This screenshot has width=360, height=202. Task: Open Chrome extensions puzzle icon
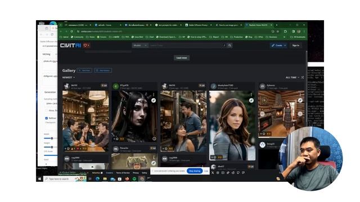[x=285, y=31]
